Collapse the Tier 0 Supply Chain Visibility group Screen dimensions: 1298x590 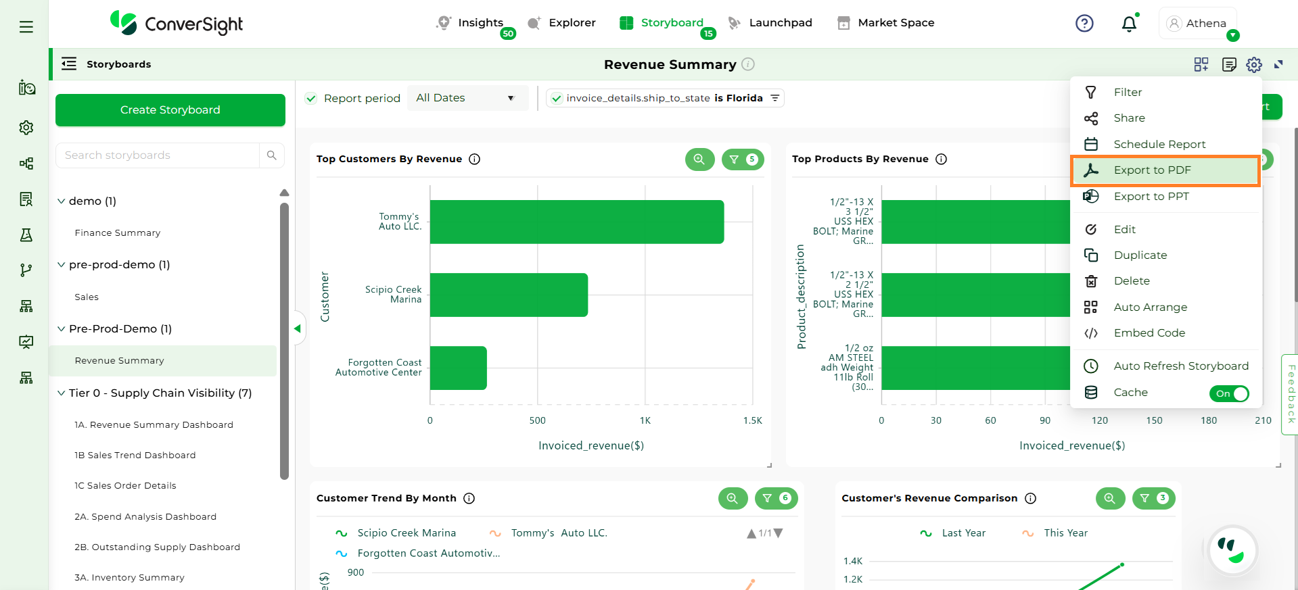62,393
